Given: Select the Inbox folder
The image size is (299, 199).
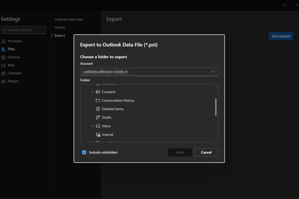Looking at the screenshot, I should click(x=106, y=126).
